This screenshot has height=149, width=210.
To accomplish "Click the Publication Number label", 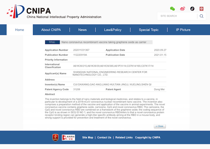I will click(x=56, y=55).
